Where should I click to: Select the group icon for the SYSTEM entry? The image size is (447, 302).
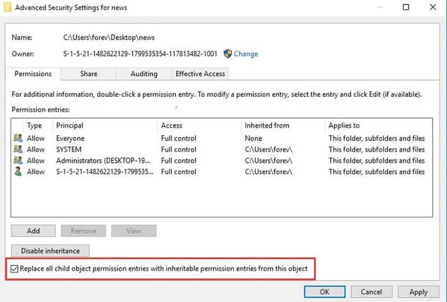coord(18,149)
